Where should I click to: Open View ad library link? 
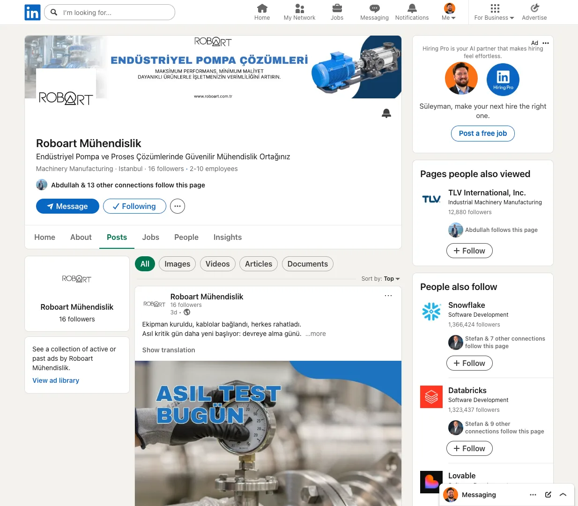click(x=56, y=380)
